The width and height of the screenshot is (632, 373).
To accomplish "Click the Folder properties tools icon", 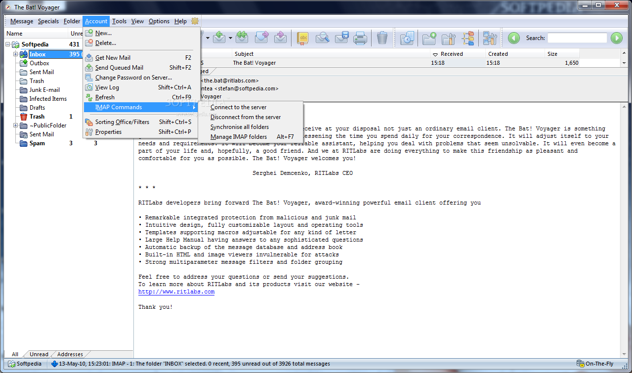I will point(448,38).
